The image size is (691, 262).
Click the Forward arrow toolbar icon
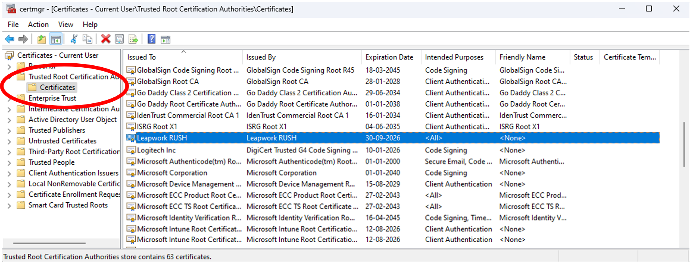[x=23, y=39]
